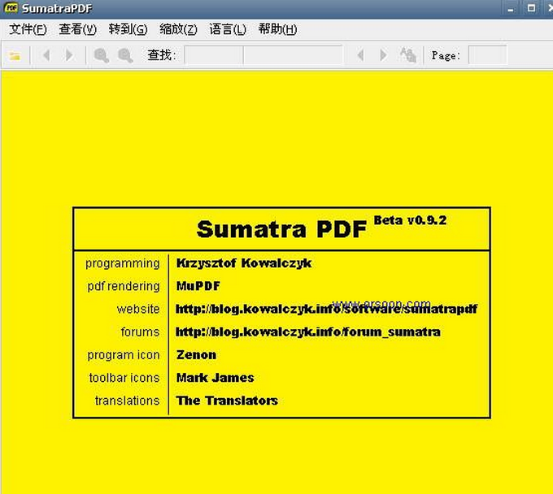Open the 缩放(Z) menu
Screen dimensions: 553x494
[178, 29]
